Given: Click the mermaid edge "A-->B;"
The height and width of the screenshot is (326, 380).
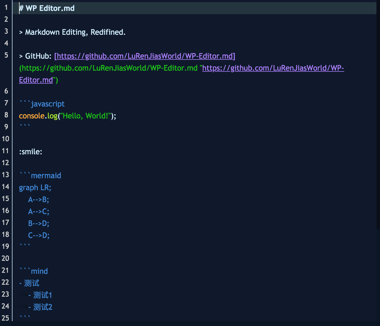Looking at the screenshot, I should pyautogui.click(x=39, y=199).
